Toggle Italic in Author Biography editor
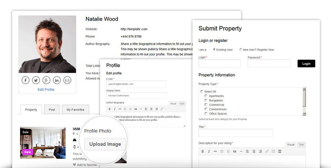This screenshot has height=168, width=331. (115, 109)
